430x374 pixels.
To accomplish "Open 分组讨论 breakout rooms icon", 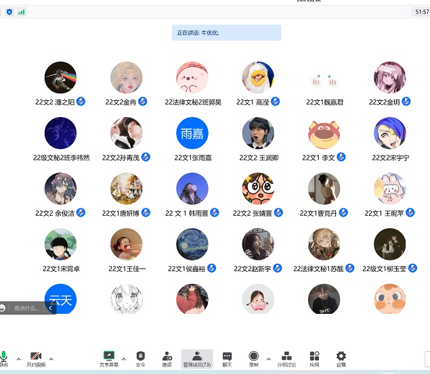I will coord(286,358).
